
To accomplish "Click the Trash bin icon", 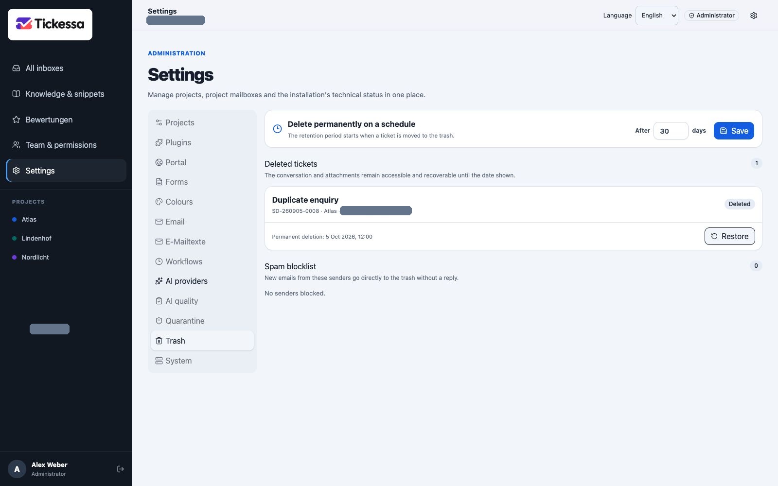I will [159, 341].
